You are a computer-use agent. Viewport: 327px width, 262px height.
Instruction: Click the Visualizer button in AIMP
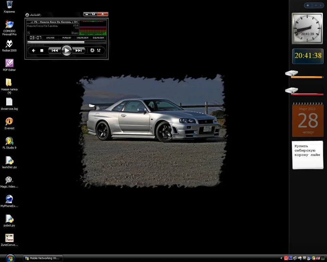tap(82, 38)
